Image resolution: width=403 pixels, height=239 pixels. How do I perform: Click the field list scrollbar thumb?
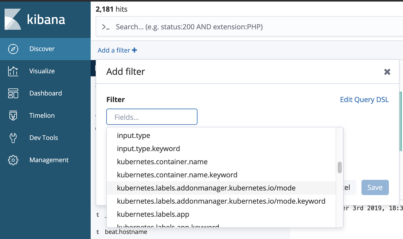point(340,167)
